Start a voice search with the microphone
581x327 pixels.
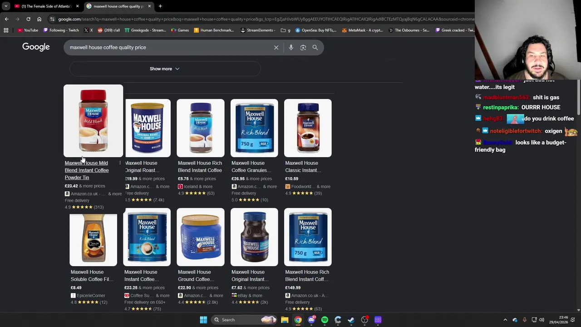[x=291, y=47]
